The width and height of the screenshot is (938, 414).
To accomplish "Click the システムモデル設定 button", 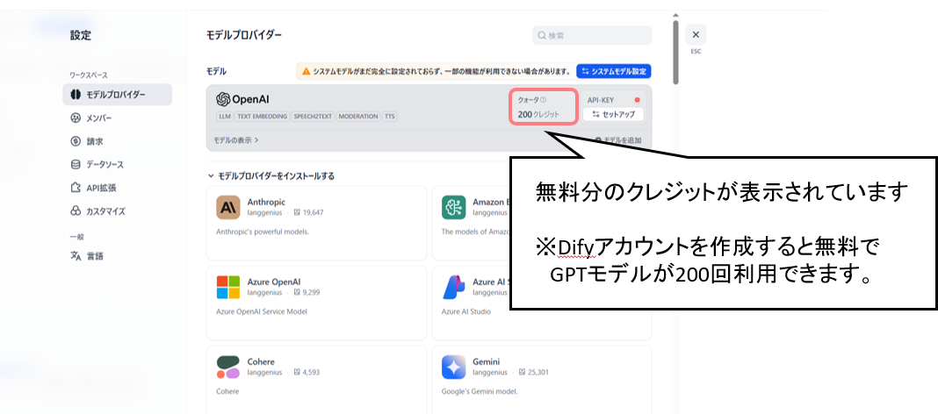I will point(613,71).
